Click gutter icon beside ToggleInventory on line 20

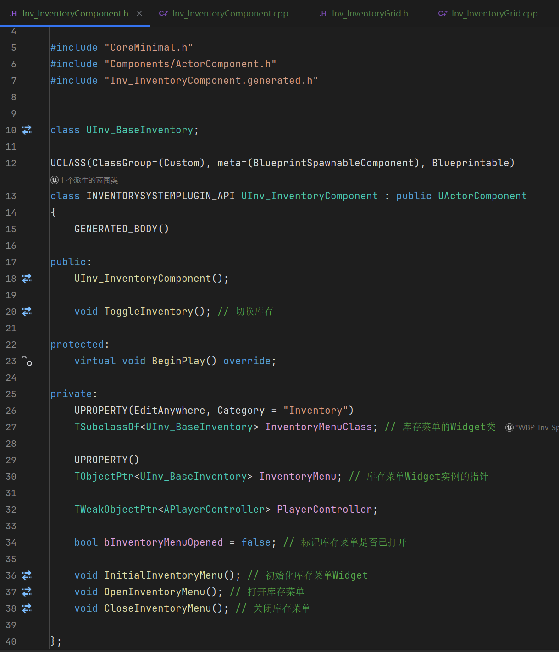coord(27,312)
